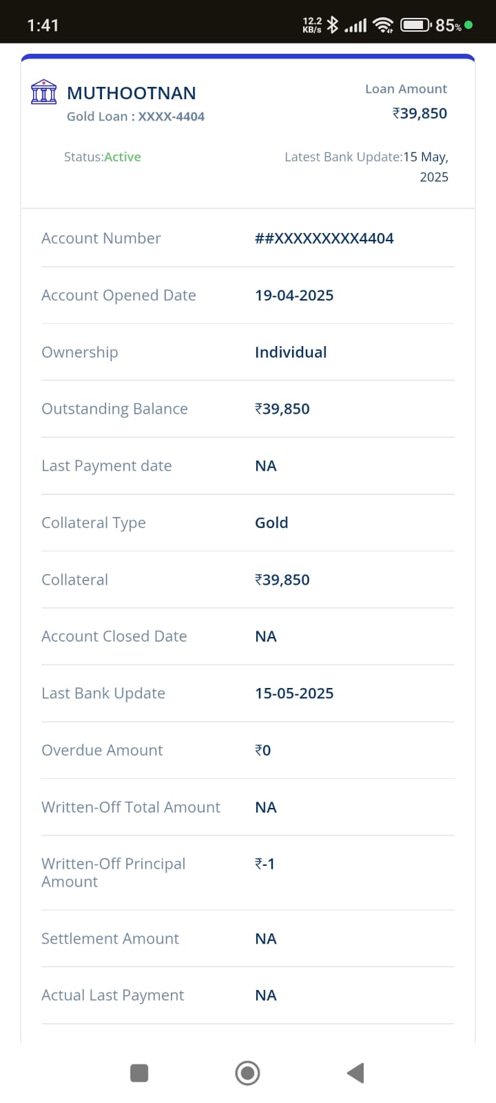Image resolution: width=496 pixels, height=1103 pixels.
Task: Tap the 15-05-2025 Last Bank Update value
Action: 294,694
